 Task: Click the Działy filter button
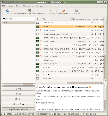(18, 88)
